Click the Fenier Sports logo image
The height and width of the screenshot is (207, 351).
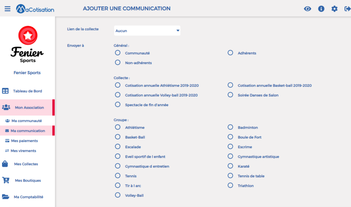(27, 44)
